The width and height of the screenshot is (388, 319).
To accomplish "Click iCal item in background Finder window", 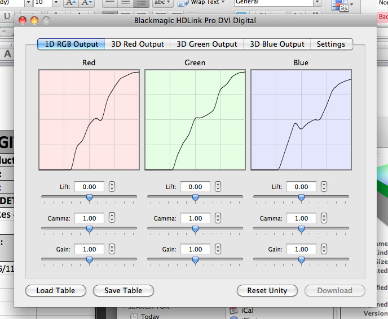I will pos(247,311).
